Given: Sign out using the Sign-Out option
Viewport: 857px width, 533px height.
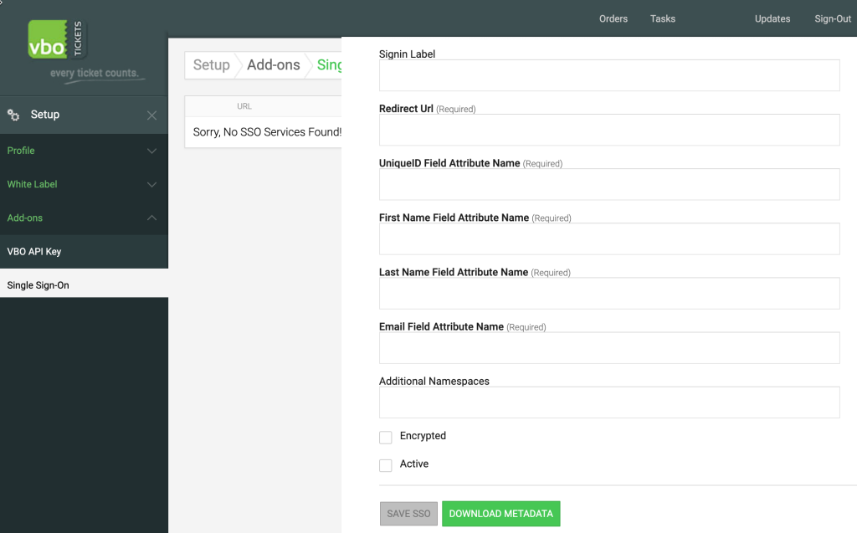Looking at the screenshot, I should 832,18.
